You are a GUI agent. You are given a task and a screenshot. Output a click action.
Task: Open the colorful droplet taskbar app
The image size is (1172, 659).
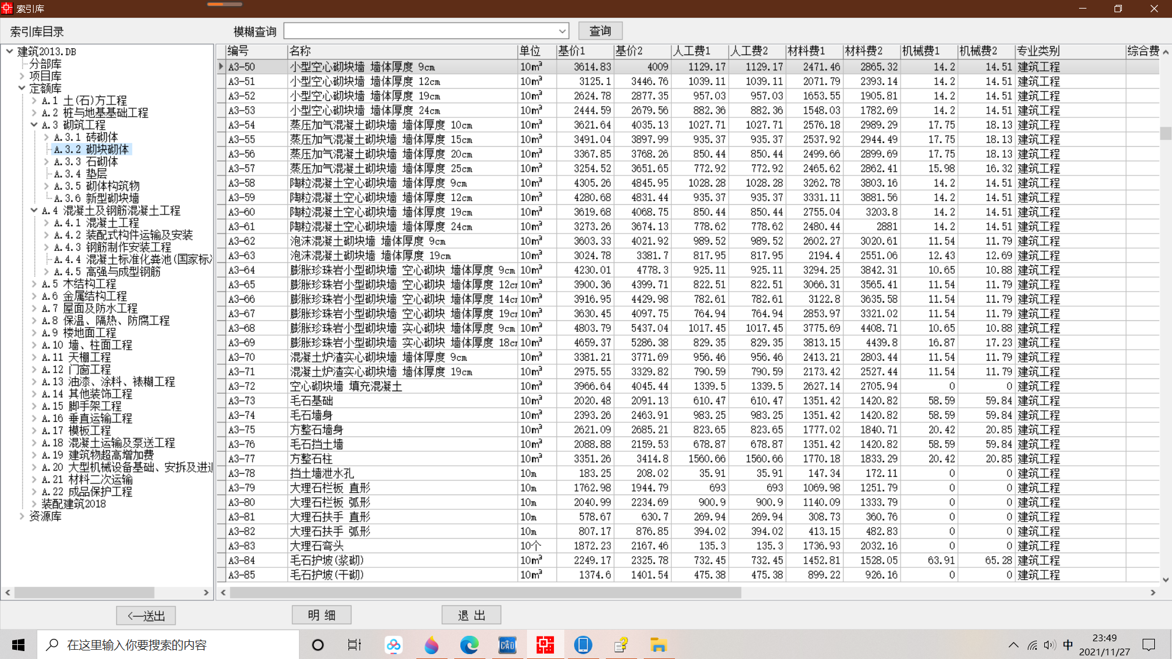(x=432, y=644)
